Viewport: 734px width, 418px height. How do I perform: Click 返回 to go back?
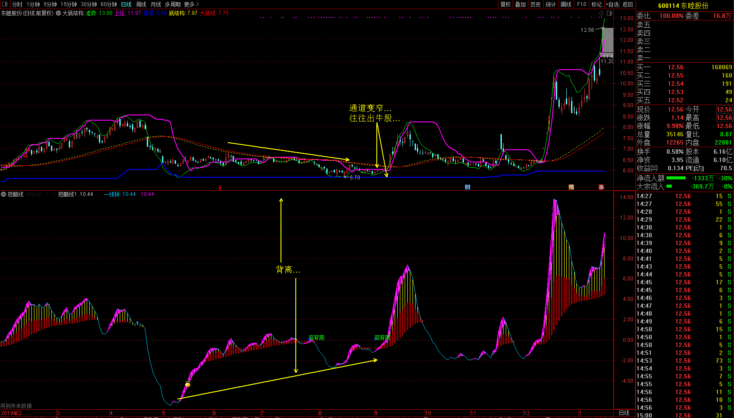click(628, 4)
